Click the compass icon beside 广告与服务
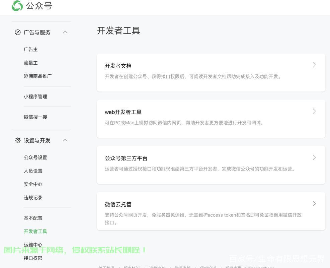The height and width of the screenshot is (268, 330). (x=18, y=32)
